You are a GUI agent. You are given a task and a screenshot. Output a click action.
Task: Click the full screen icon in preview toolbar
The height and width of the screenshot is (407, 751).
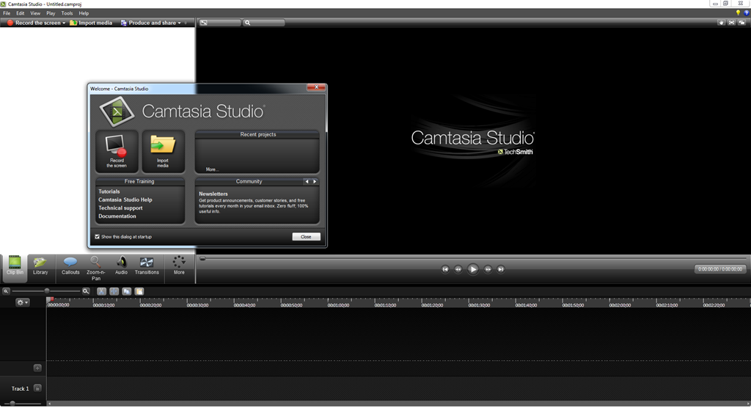click(x=731, y=23)
